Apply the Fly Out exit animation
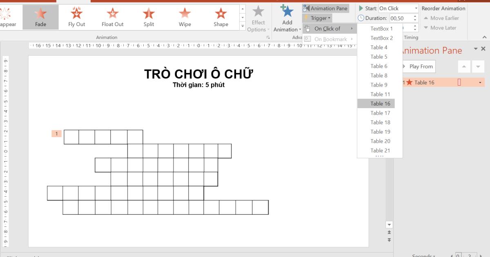The width and height of the screenshot is (490, 257). pyautogui.click(x=76, y=16)
